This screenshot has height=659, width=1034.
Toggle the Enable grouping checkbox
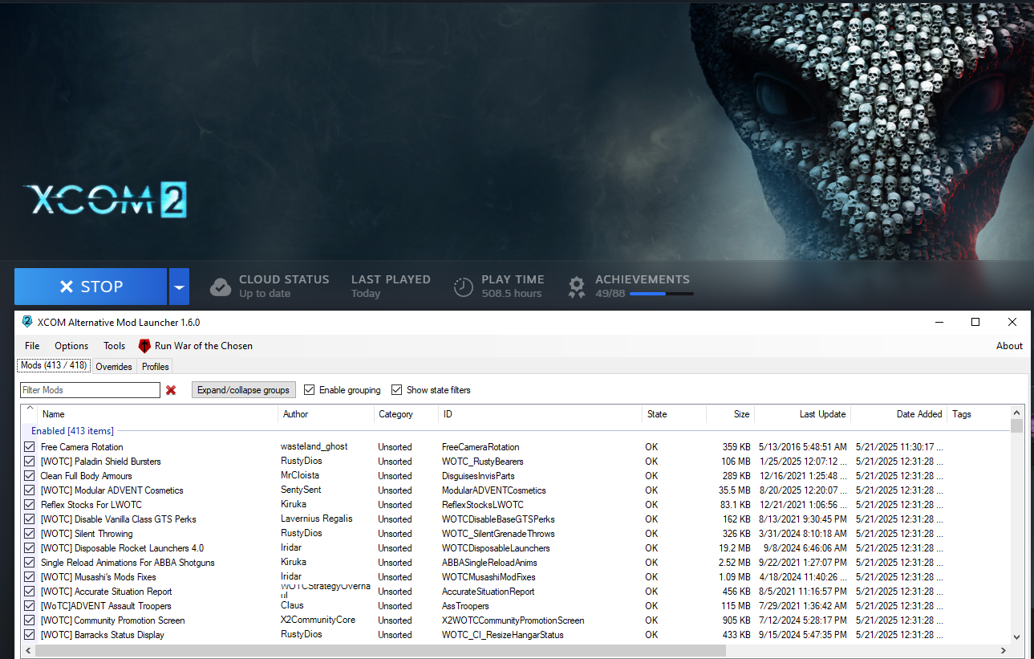310,390
